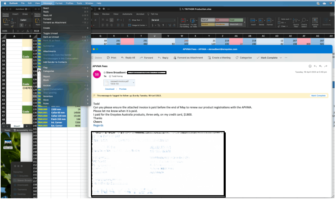The image size is (336, 200).
Task: Click Mark Complete checkmark in toolbar
Action: [x=258, y=58]
